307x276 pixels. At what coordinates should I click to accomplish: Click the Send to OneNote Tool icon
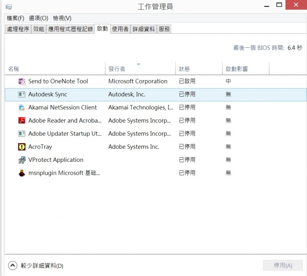[x=22, y=81]
